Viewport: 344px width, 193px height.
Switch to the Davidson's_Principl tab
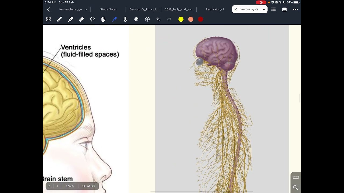point(144,9)
